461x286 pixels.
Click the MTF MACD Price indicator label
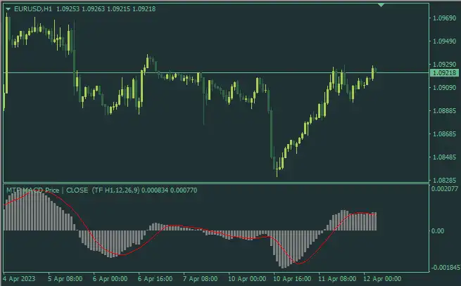[32, 190]
